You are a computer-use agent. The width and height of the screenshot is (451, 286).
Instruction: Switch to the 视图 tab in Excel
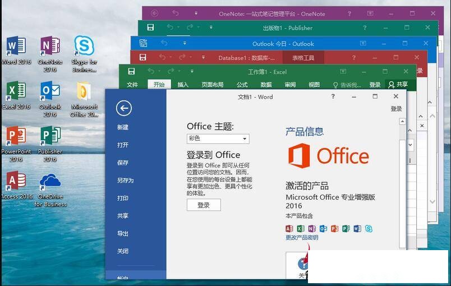point(314,85)
